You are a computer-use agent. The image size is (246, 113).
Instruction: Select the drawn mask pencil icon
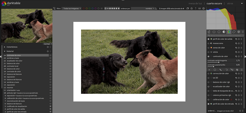pos(220,70)
